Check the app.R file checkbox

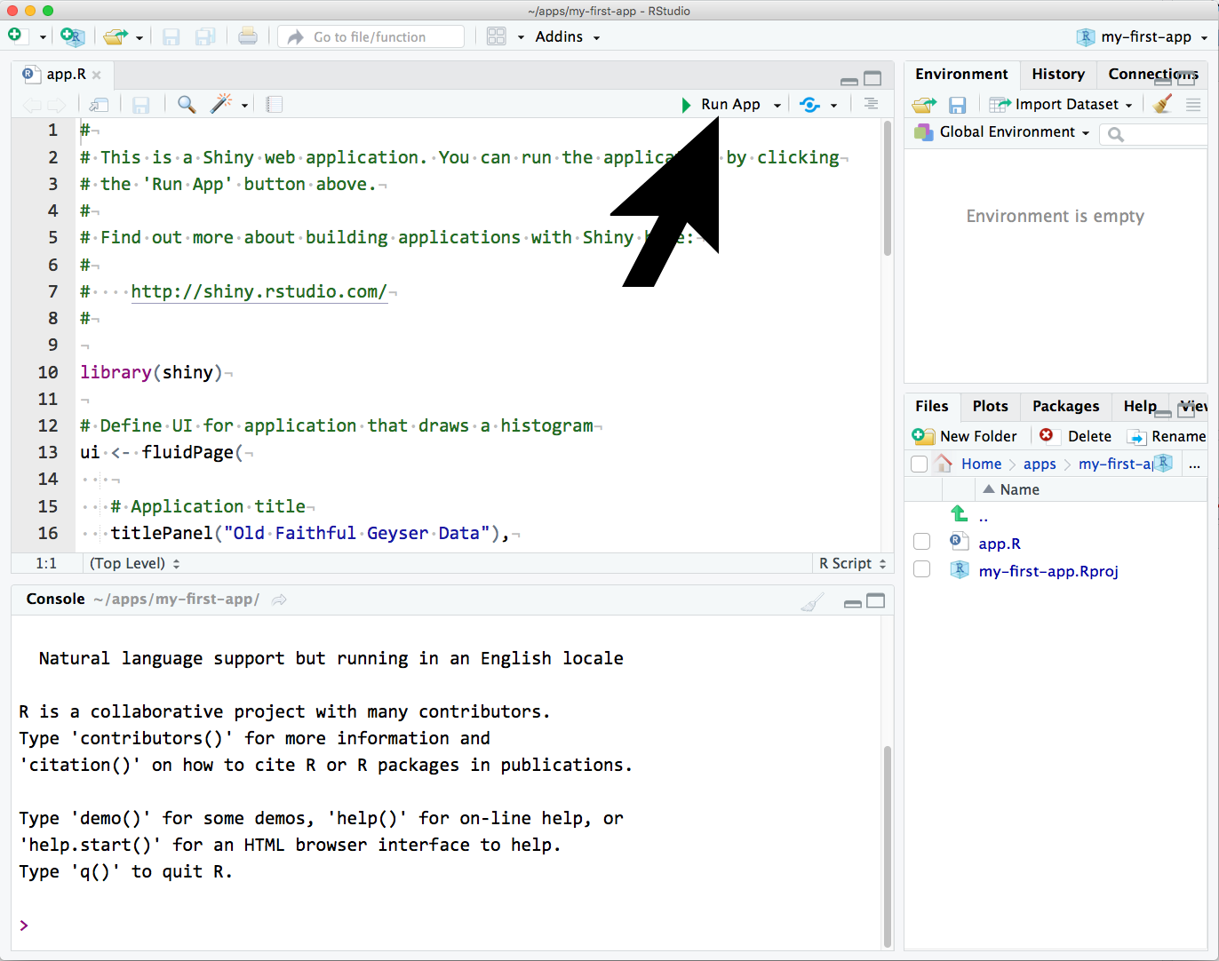click(x=921, y=542)
